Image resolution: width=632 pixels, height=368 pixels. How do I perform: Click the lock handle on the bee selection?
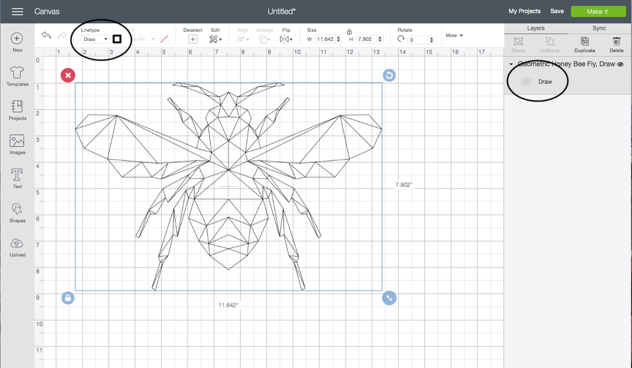(68, 298)
